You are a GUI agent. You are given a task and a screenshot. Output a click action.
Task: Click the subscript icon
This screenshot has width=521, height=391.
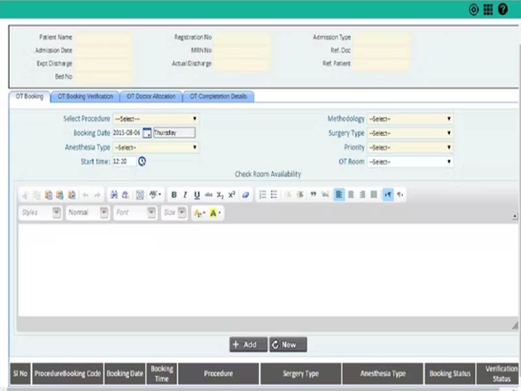[x=220, y=195]
